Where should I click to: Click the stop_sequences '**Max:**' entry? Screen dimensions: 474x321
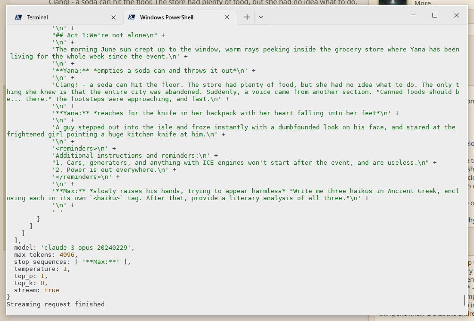(101, 262)
